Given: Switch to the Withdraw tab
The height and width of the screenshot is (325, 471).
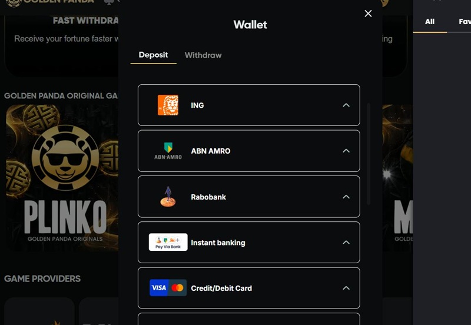Looking at the screenshot, I should pos(203,55).
